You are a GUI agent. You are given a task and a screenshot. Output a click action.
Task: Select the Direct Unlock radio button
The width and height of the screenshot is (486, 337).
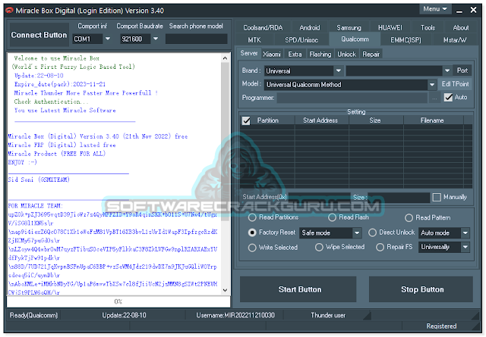pos(373,232)
